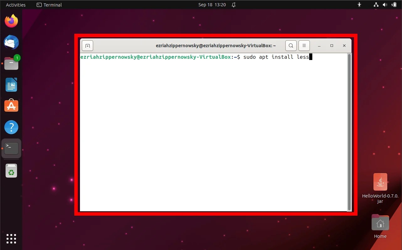Open Ubuntu Software center

pos(11,106)
